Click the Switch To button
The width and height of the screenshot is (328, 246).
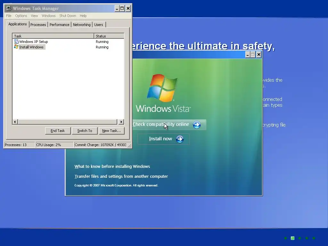click(85, 131)
